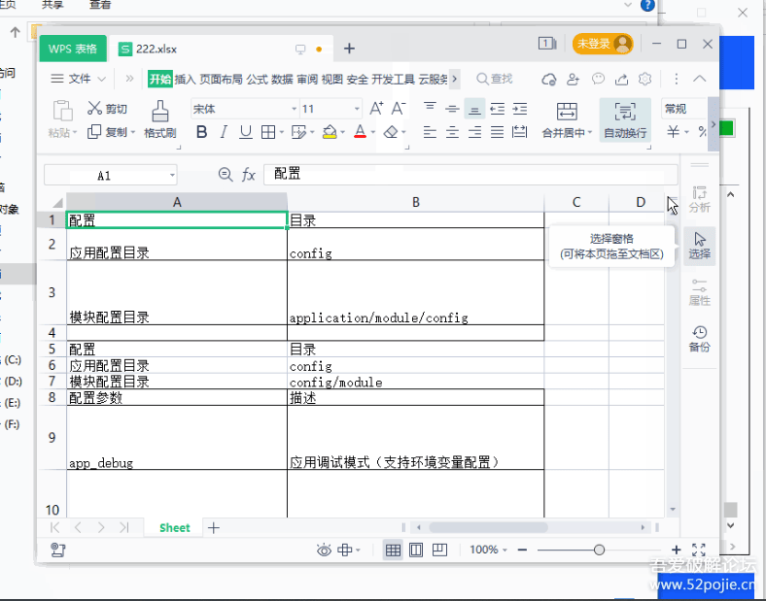Switch to the 222.xlsx document tab
The height and width of the screenshot is (601, 766).
coord(220,49)
